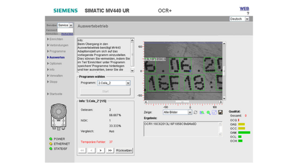The image size is (298, 167).
Task: Click the OCR+ title text
Action: (x=165, y=11)
